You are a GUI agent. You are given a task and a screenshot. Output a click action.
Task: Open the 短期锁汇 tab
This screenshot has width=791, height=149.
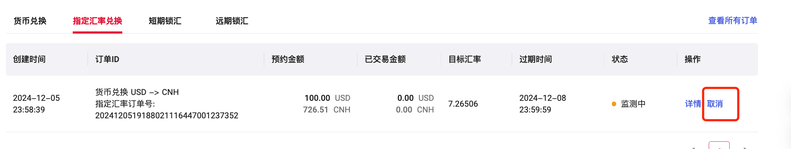pos(165,21)
